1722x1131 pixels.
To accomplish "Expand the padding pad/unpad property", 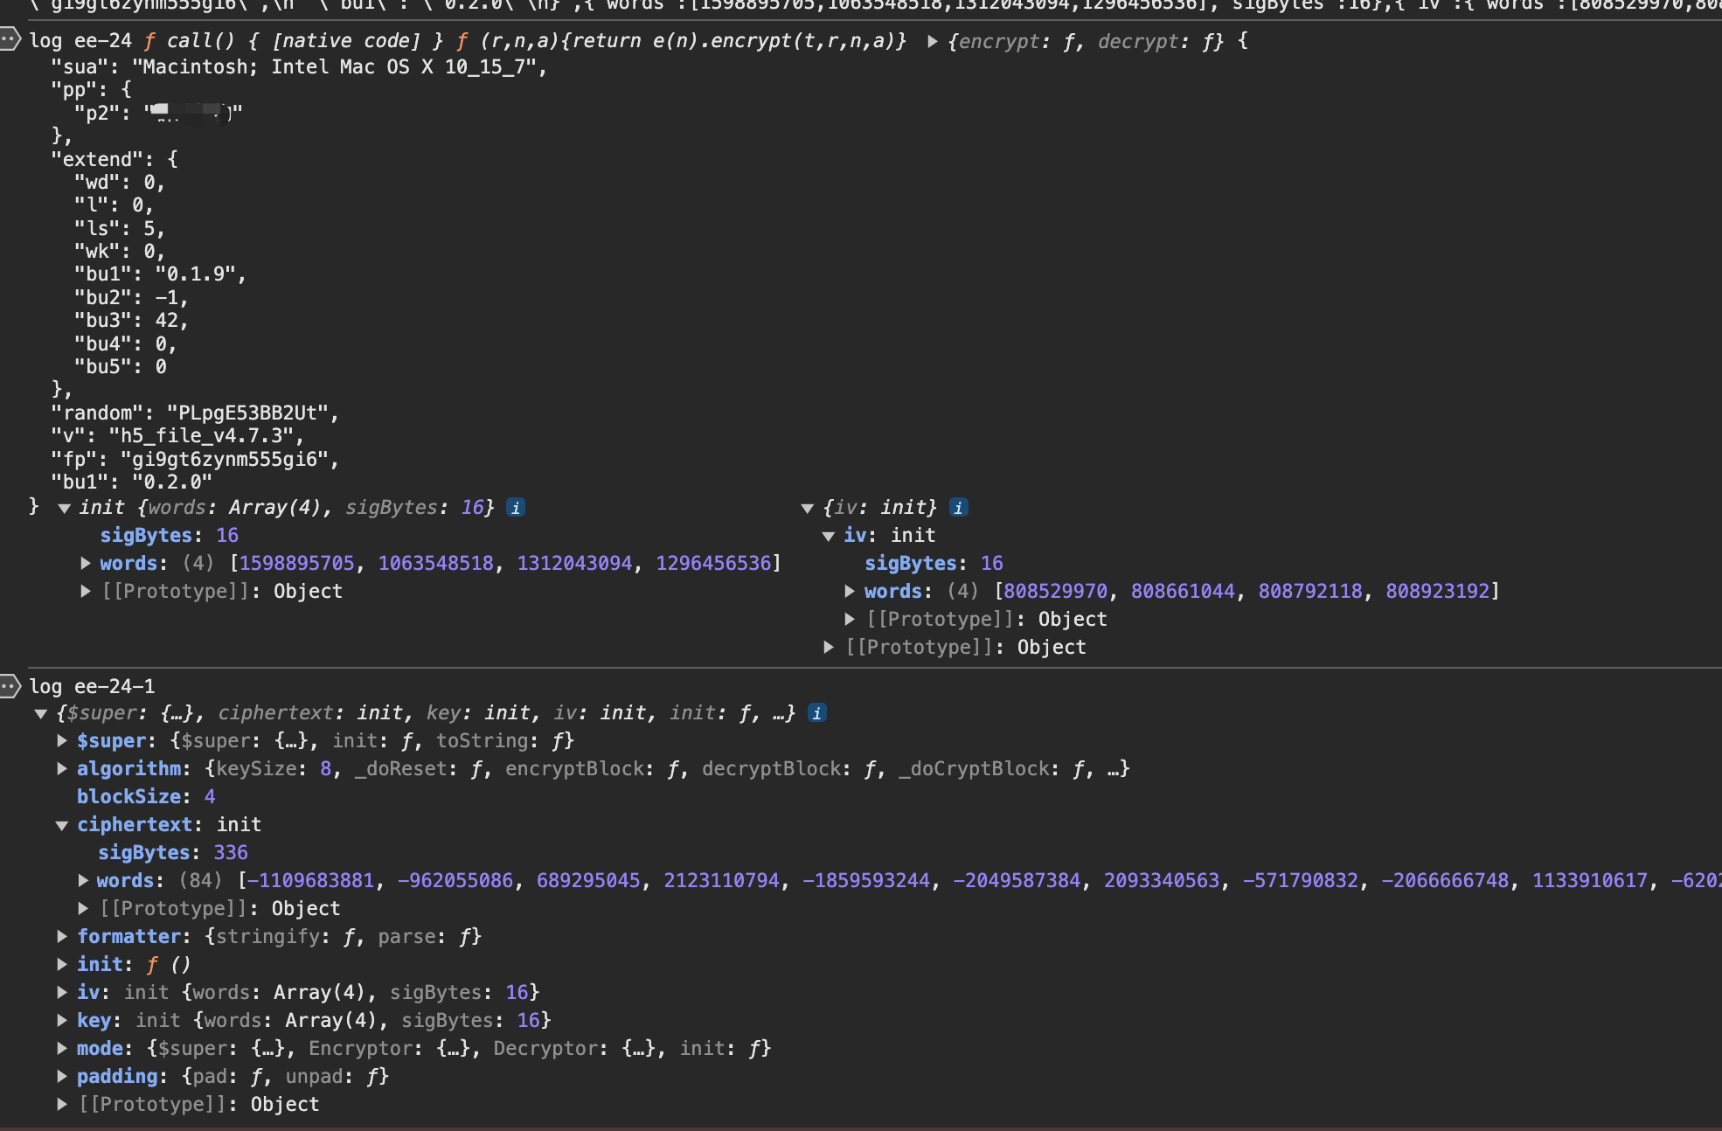I will click(62, 1077).
